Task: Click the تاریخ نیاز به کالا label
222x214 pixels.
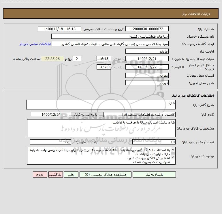Action: click(x=86, y=115)
